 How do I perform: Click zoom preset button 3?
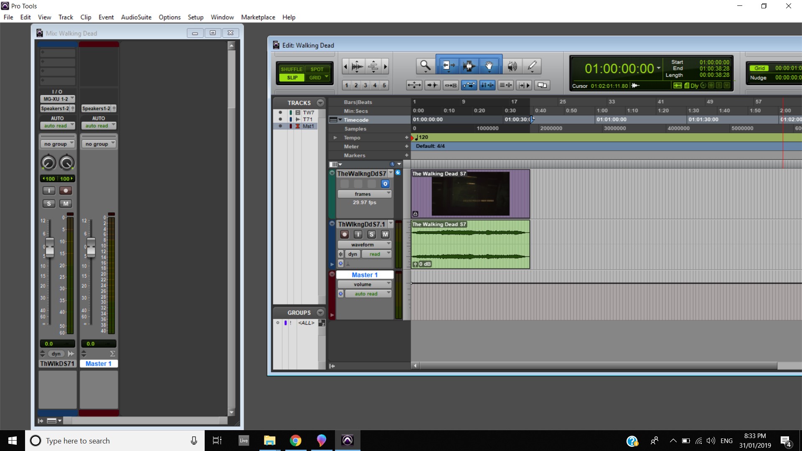click(x=365, y=85)
